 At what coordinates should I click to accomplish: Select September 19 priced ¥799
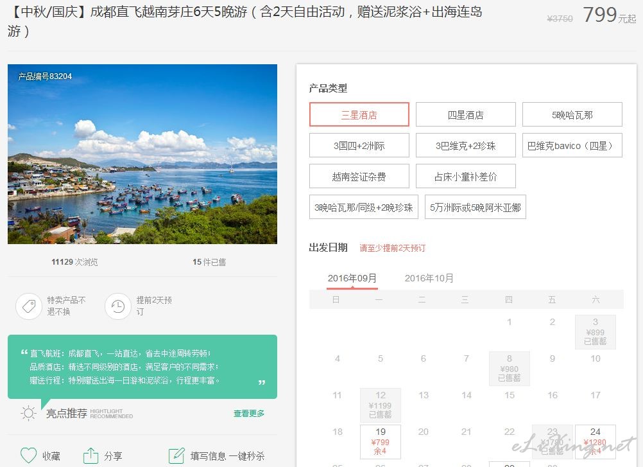[x=381, y=441]
